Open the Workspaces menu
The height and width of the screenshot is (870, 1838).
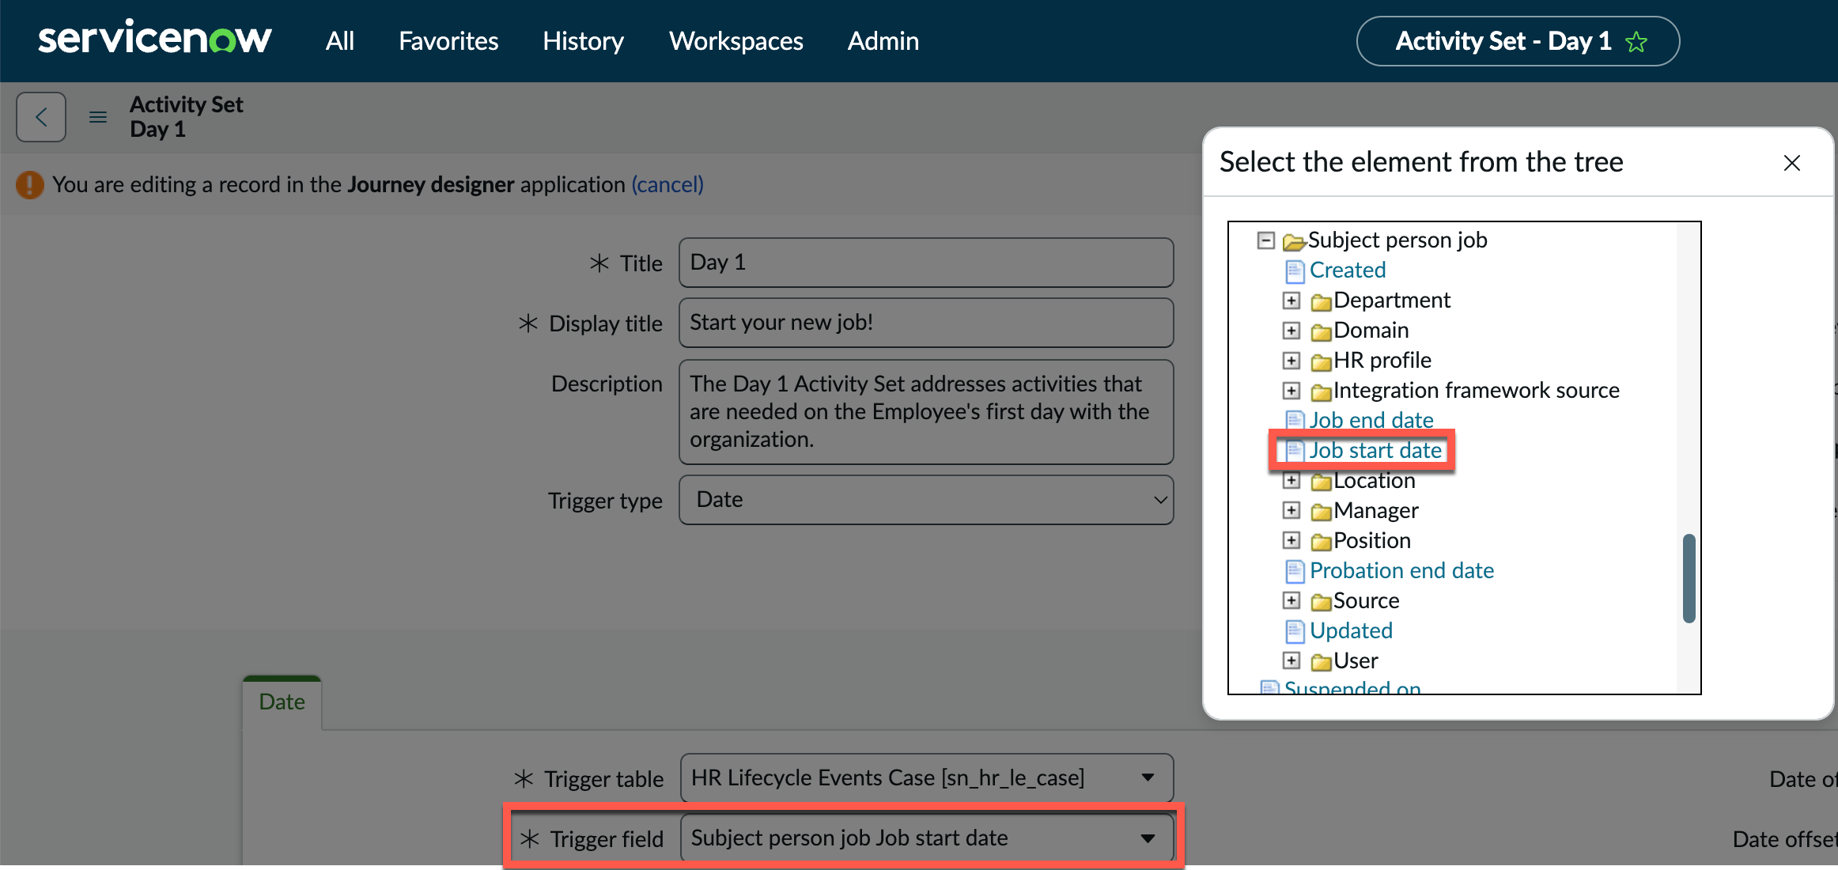click(x=736, y=41)
